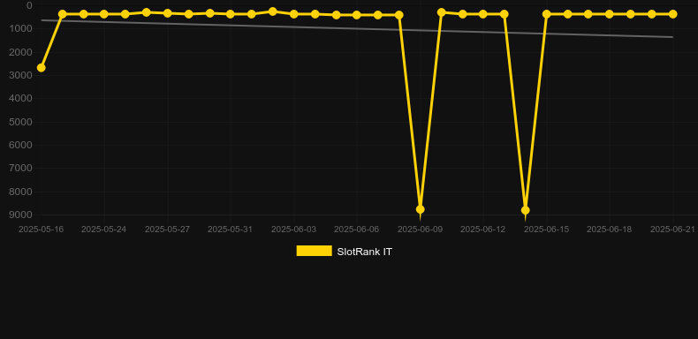
Task: Select the recovery point right after the 2025-06-09 dip
Action: pyautogui.click(x=442, y=12)
